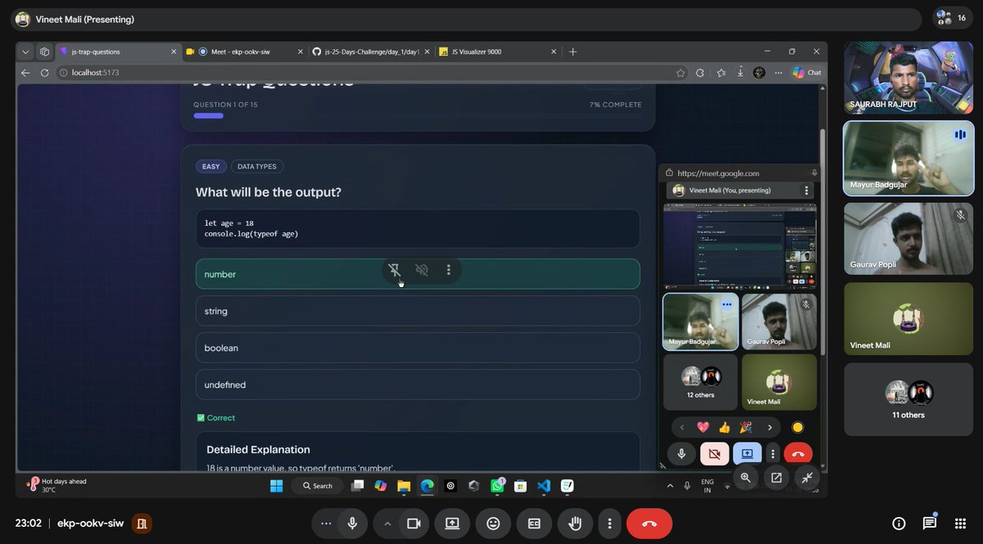Reload the page in shared browser
This screenshot has height=544, width=983.
[x=44, y=72]
